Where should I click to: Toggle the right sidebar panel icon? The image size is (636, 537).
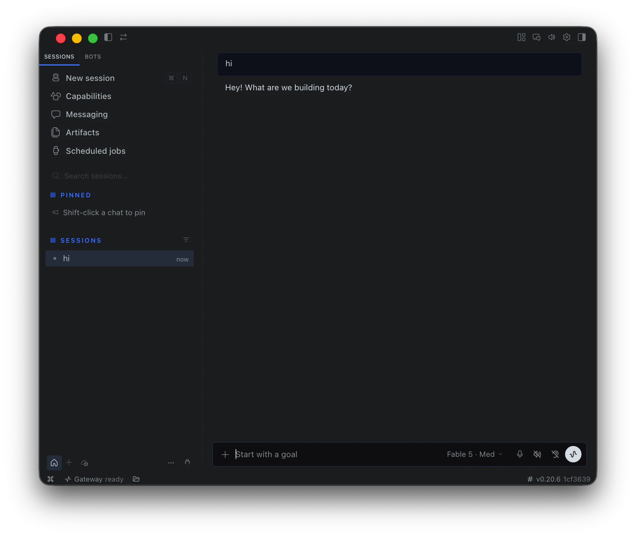(582, 37)
